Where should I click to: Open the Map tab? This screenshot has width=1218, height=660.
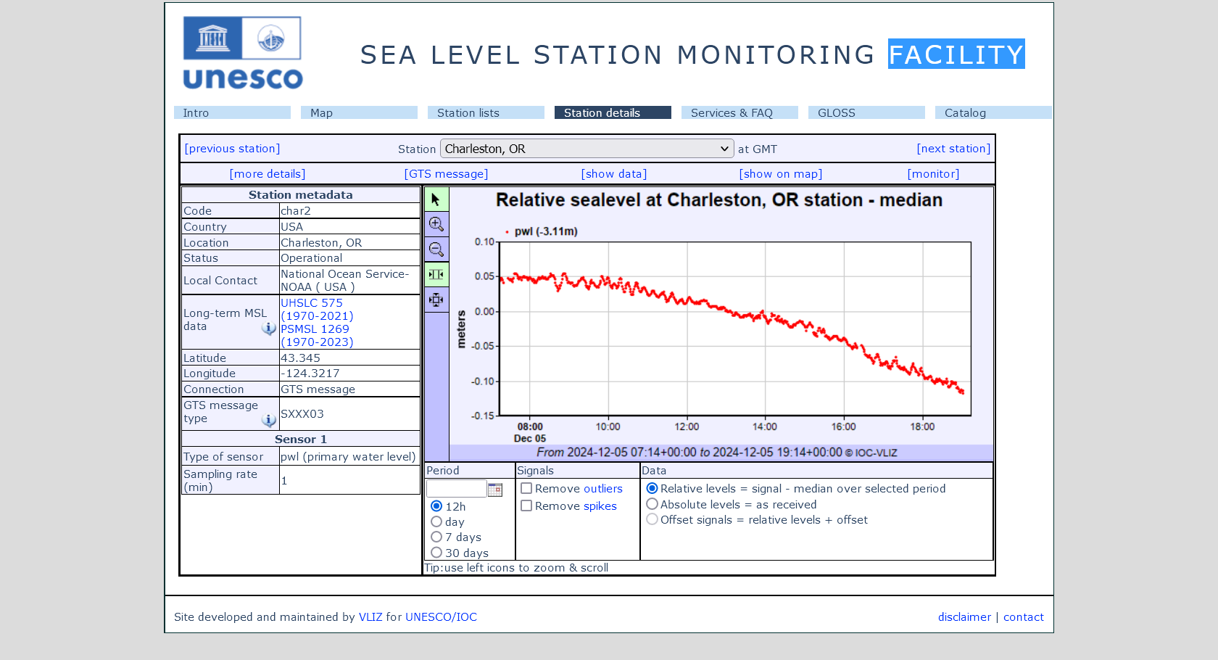359,112
